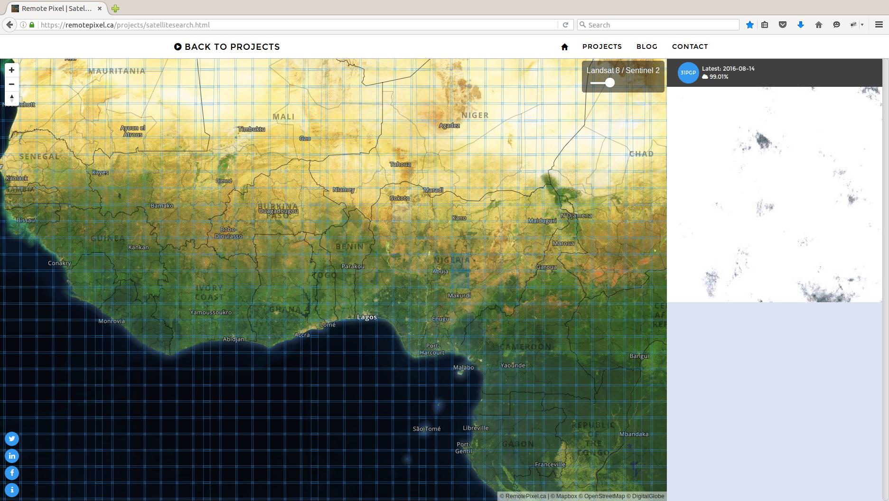Click Abuja on the map
This screenshot has height=501, width=889.
point(440,271)
